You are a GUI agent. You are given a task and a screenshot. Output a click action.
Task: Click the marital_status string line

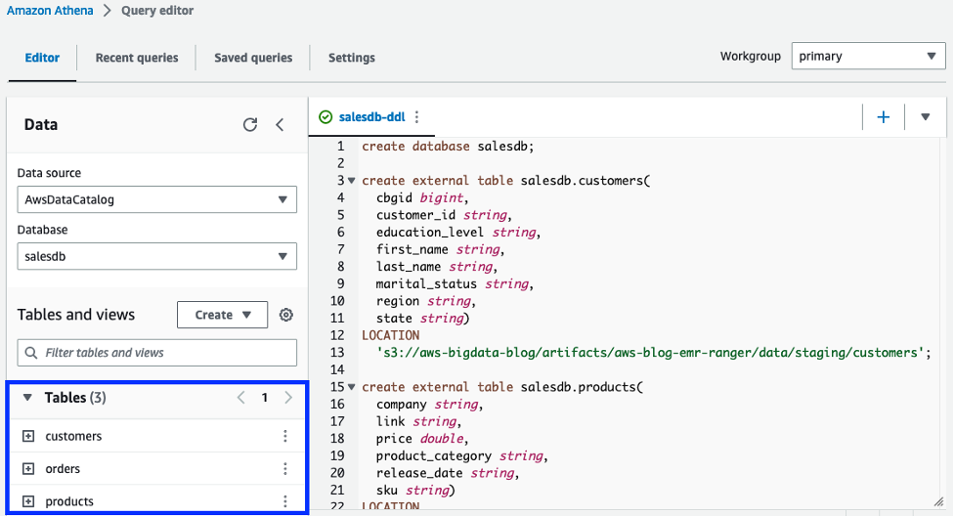[x=455, y=283]
